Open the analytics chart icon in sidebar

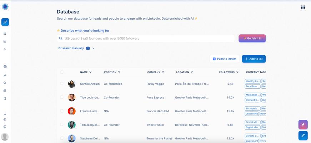pos(5,41)
